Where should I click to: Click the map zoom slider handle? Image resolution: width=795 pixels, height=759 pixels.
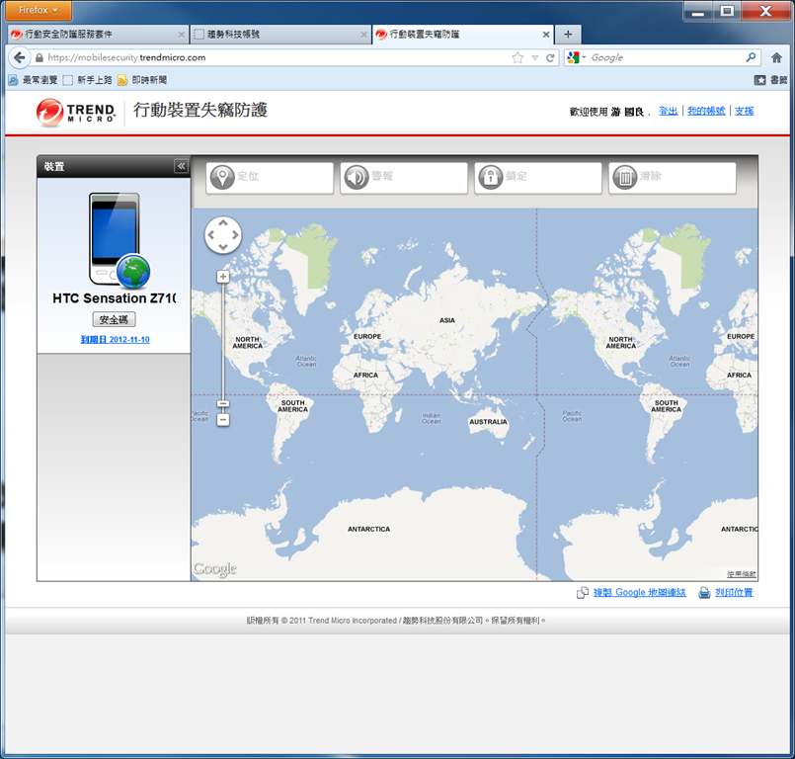click(x=223, y=404)
